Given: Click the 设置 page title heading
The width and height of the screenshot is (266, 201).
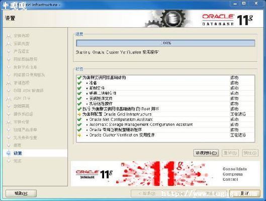Looking at the screenshot, I should [x=10, y=18].
